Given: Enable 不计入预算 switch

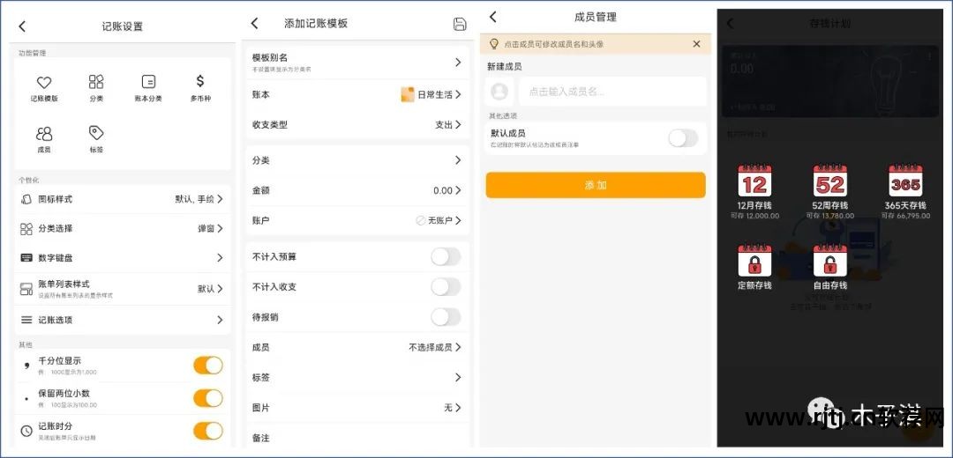Looking at the screenshot, I should click(446, 256).
